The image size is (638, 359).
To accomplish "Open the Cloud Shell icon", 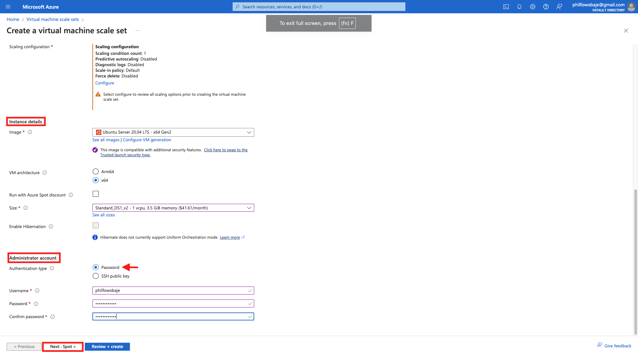I will click(506, 7).
